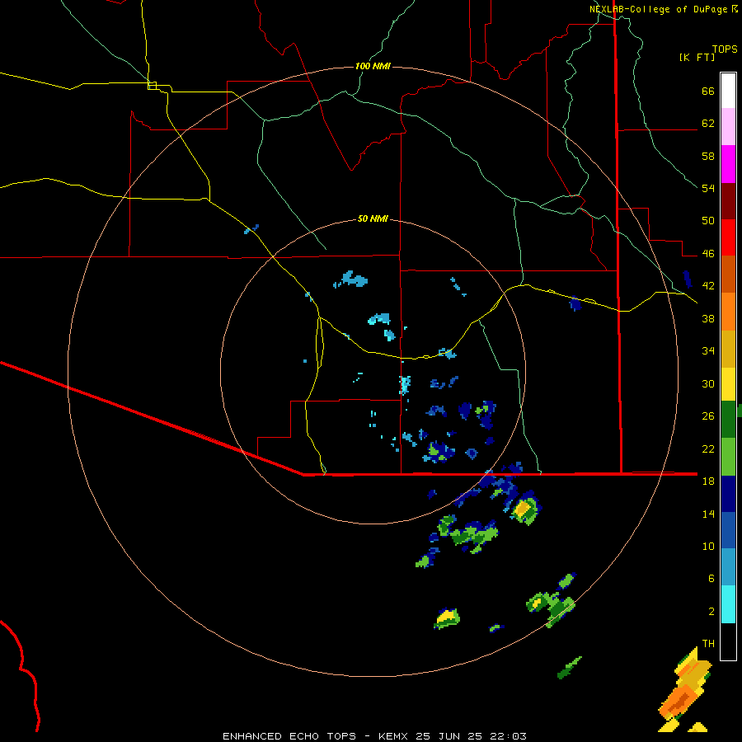
Task: Click the cyan 2 kft legend swatch
Action: point(728,605)
